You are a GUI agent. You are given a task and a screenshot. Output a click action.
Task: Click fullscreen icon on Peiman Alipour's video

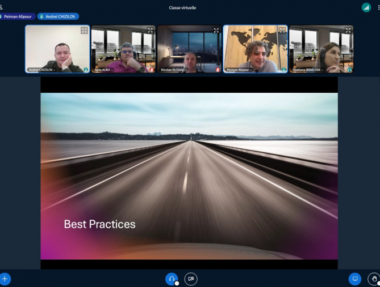click(x=282, y=31)
